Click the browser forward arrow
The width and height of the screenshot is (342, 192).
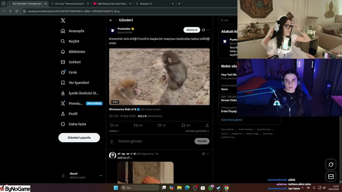point(10,11)
